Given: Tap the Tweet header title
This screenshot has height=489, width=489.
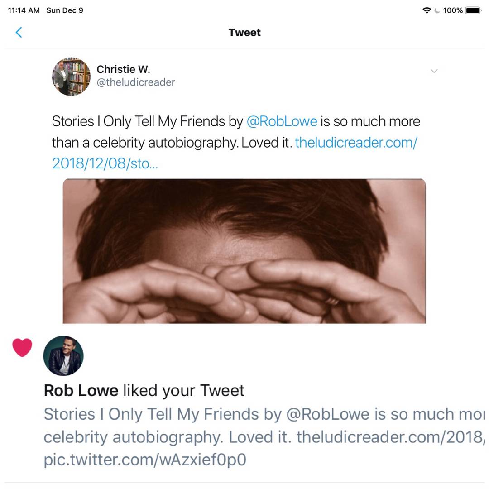Looking at the screenshot, I should [244, 33].
